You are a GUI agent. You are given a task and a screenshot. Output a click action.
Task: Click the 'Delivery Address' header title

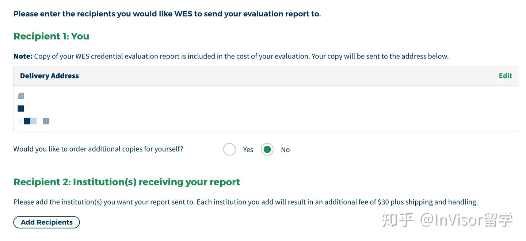[49, 76]
